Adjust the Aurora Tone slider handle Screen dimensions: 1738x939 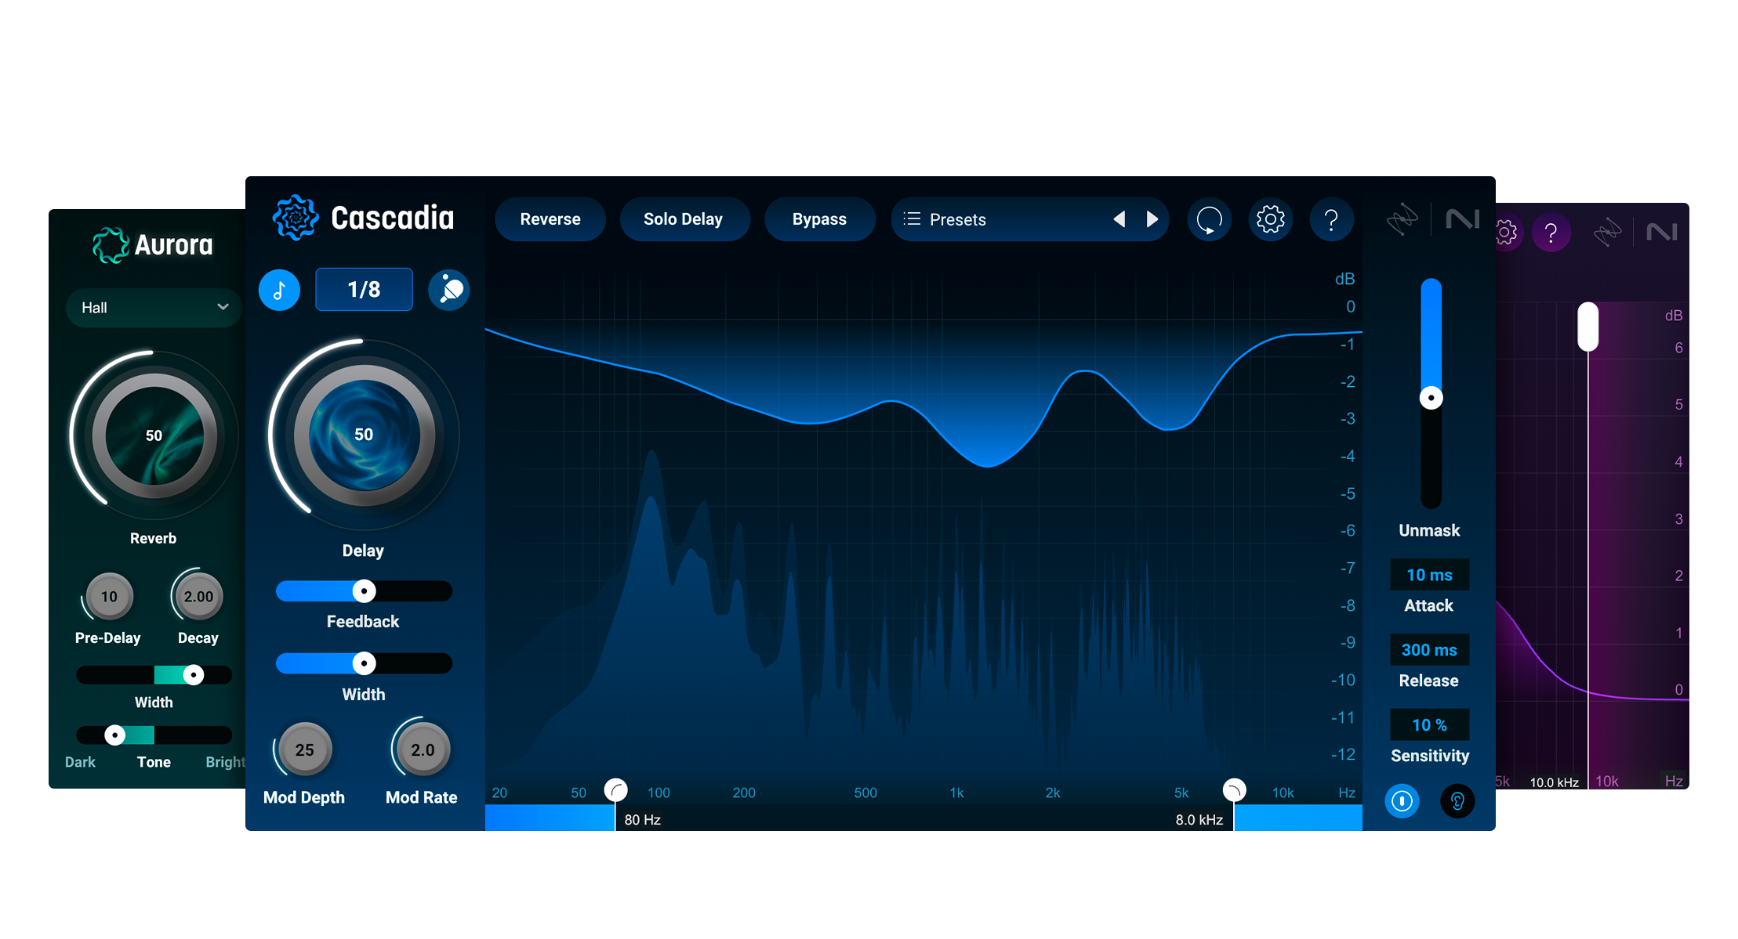click(115, 735)
